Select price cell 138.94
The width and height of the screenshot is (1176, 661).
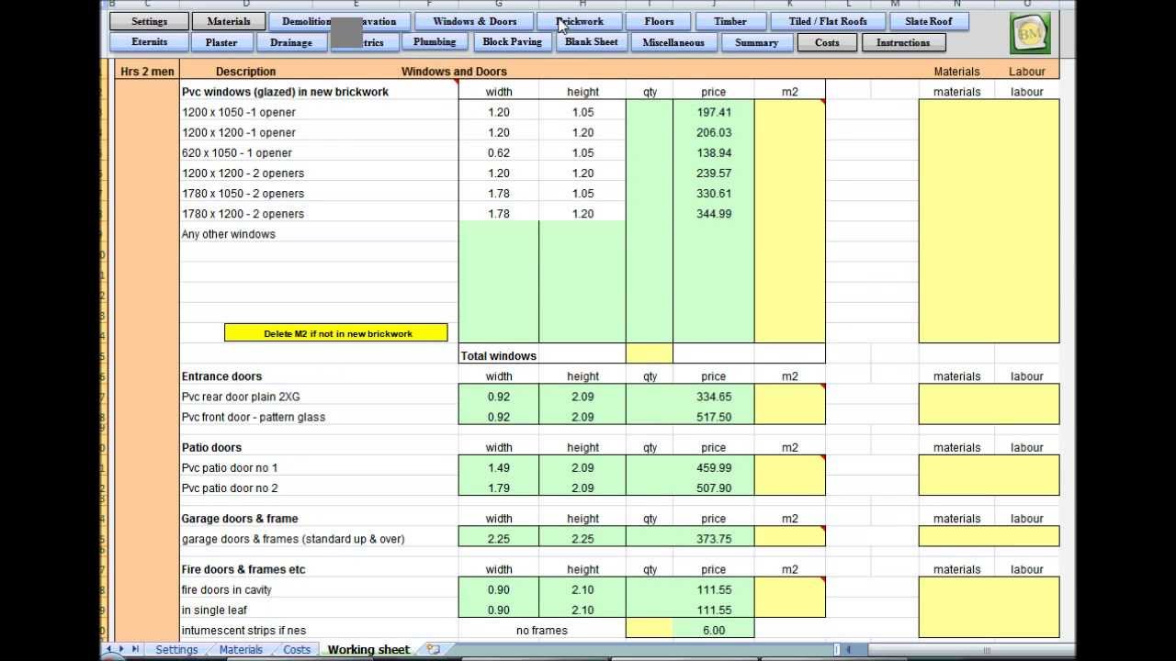click(714, 152)
